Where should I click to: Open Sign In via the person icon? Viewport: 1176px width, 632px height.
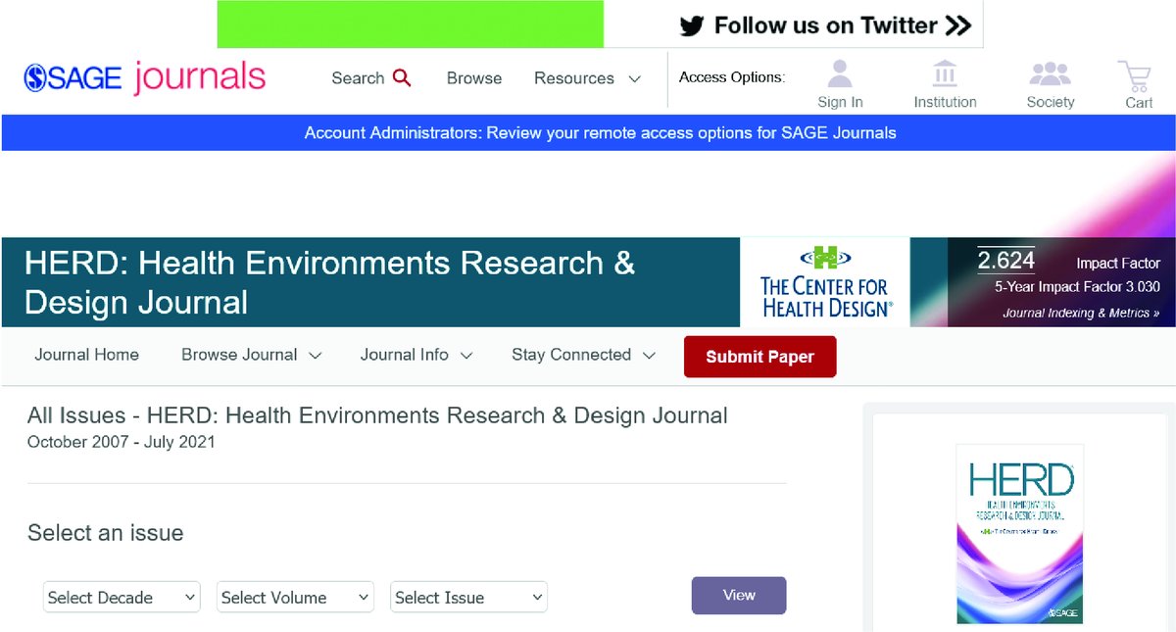(839, 73)
